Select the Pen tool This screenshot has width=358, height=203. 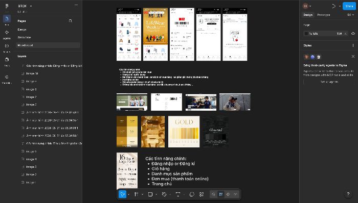tap(164, 194)
